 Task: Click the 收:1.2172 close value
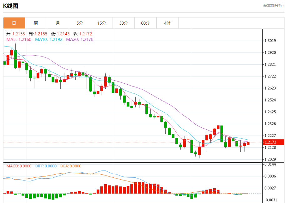[83, 34]
